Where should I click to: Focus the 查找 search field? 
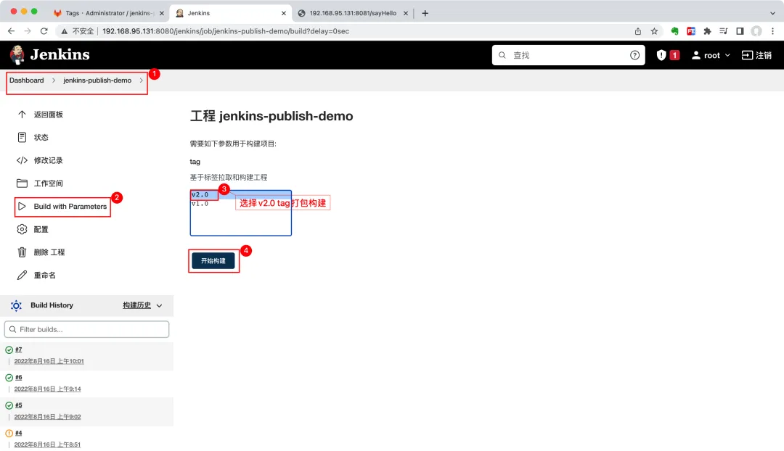(x=568, y=55)
